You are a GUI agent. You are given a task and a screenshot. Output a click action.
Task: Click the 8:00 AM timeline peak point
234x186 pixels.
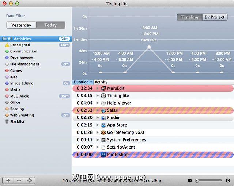click(x=149, y=47)
